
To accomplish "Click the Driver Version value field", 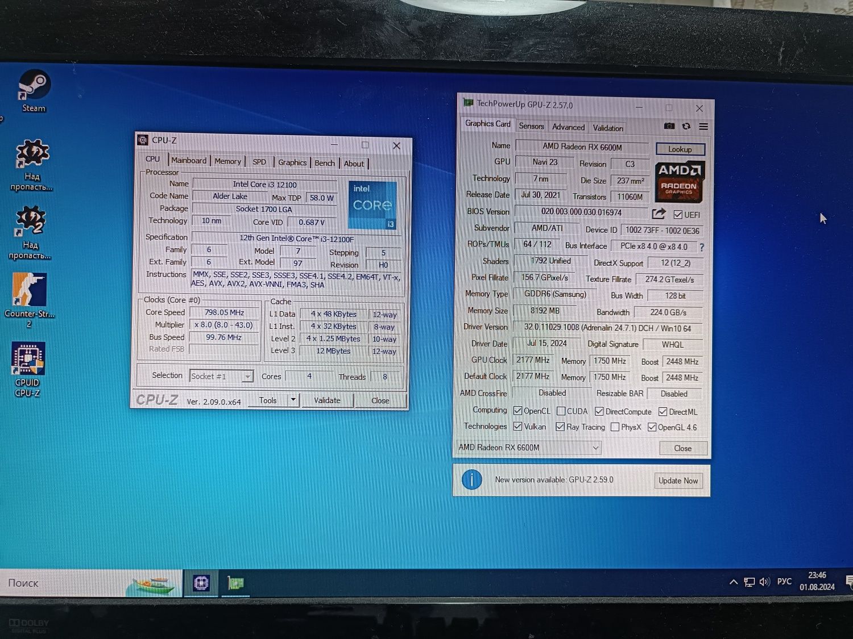I will 607,328.
